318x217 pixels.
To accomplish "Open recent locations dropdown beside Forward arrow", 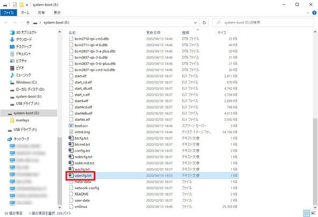I will click(x=22, y=23).
